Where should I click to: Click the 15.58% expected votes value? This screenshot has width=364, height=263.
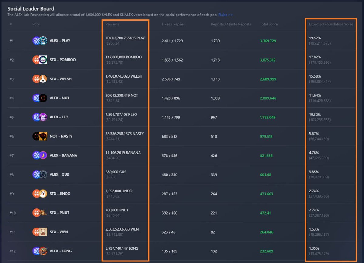(315, 76)
